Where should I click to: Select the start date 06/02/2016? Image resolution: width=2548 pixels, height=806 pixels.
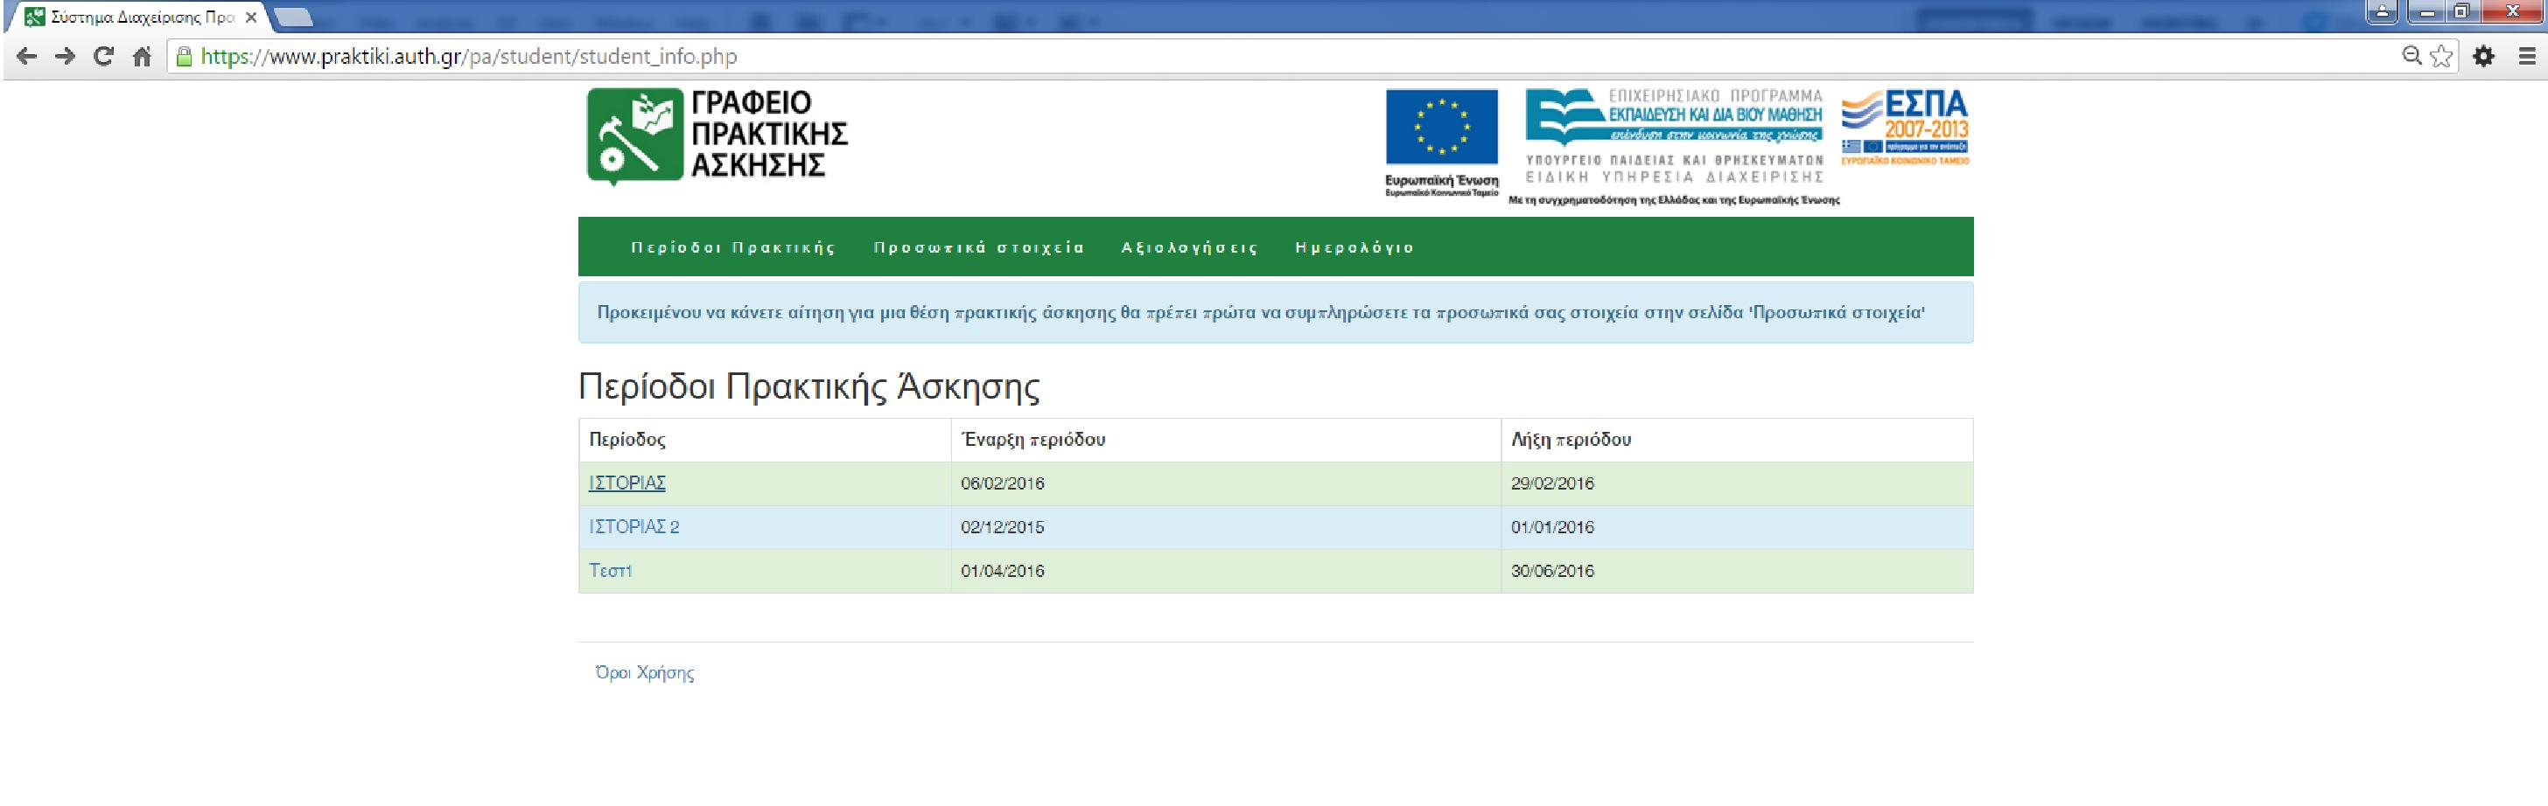click(x=1002, y=483)
